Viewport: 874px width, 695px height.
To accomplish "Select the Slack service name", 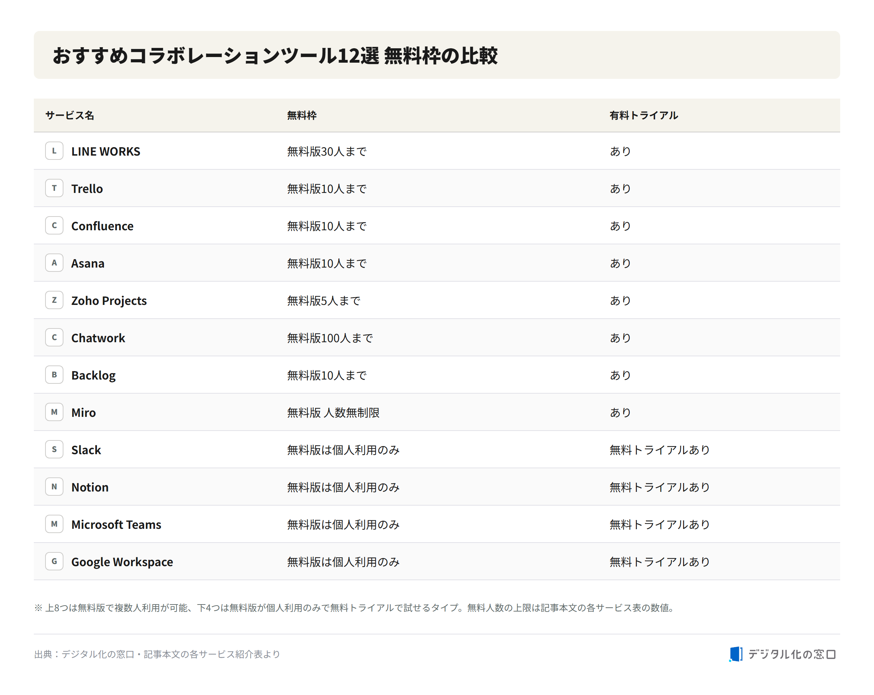I will coord(86,450).
